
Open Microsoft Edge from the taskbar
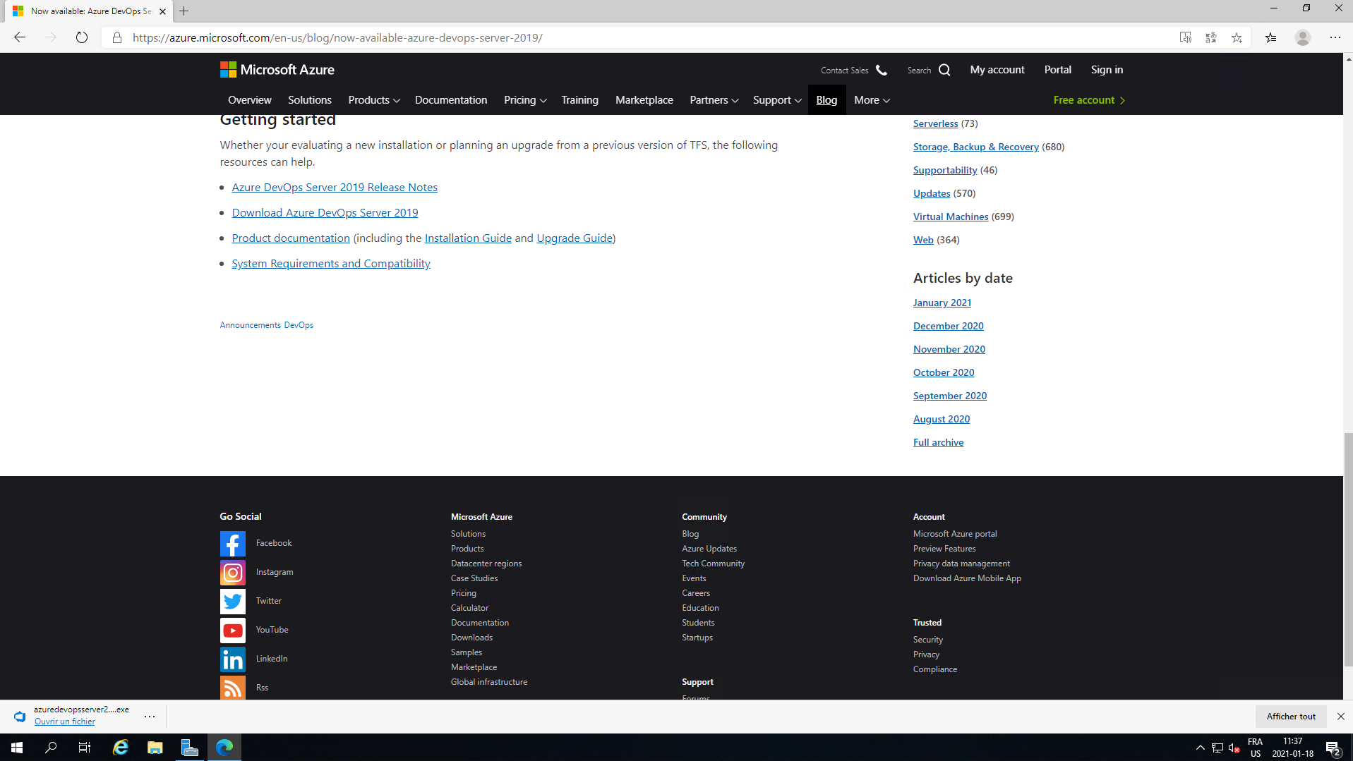tap(224, 748)
